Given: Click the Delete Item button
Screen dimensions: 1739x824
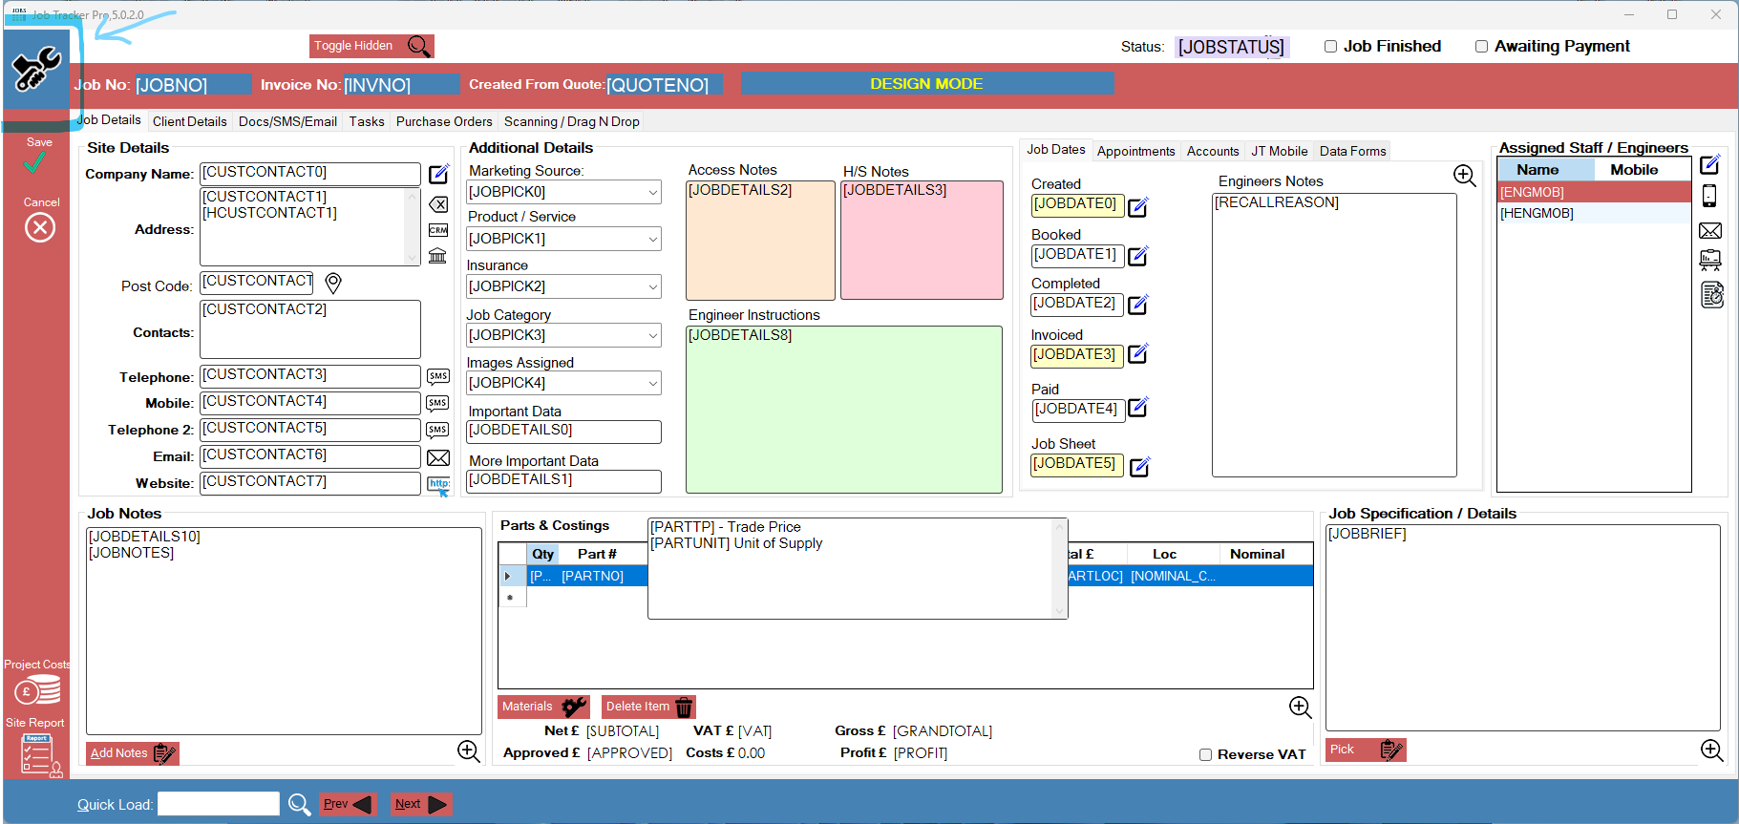Looking at the screenshot, I should [648, 707].
